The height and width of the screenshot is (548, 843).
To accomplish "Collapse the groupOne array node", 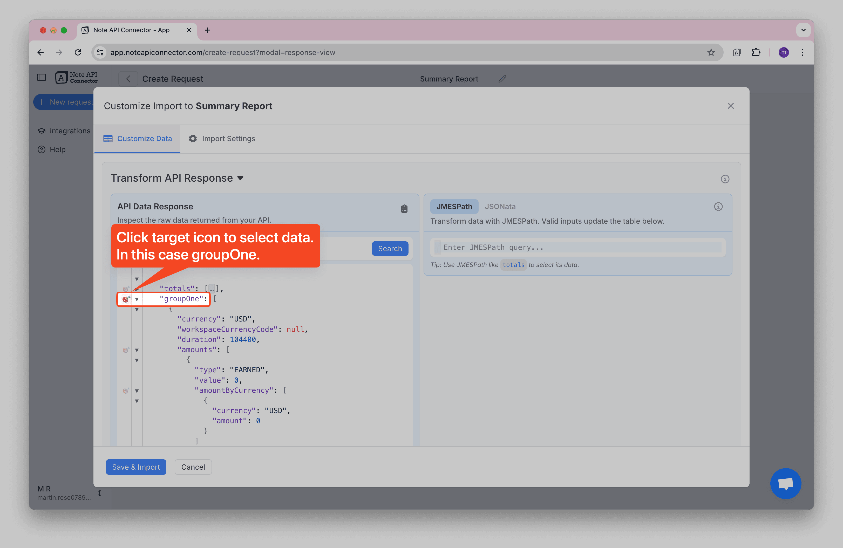I will [x=137, y=299].
